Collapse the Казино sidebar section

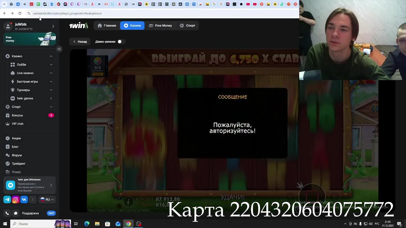tap(51, 56)
